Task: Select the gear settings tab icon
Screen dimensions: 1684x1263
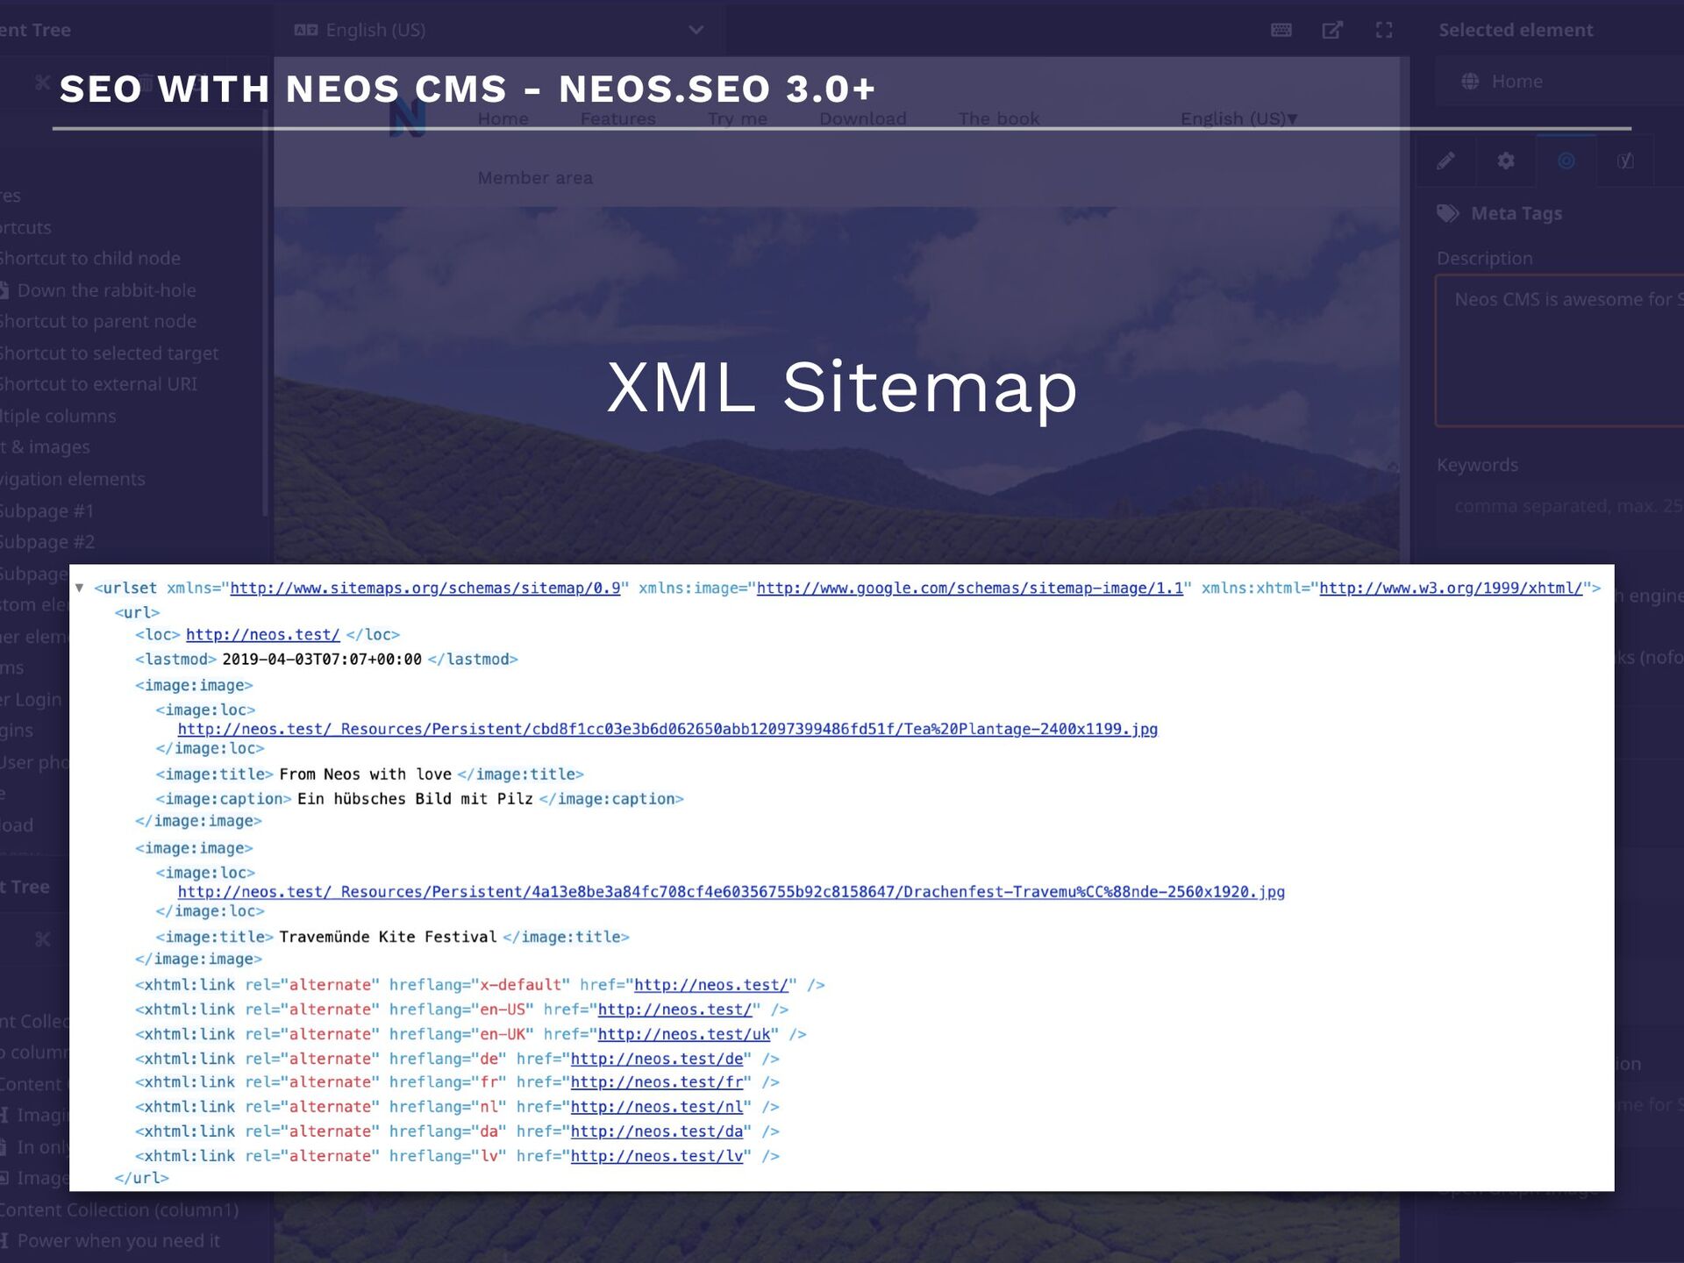Action: tap(1506, 161)
